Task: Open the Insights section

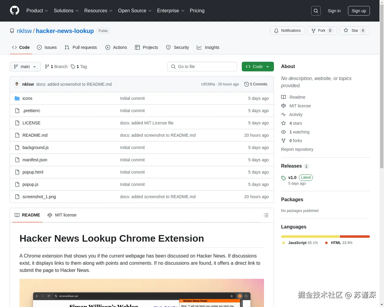Action: point(208,47)
